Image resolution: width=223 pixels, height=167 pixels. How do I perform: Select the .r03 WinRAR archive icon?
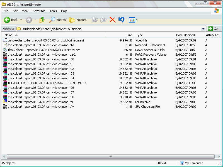[x=5, y=73]
